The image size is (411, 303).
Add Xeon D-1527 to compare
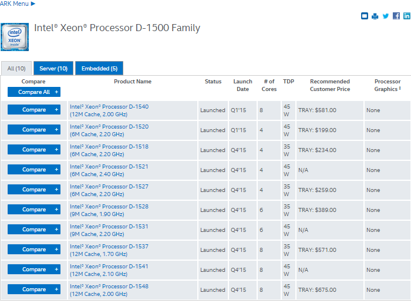pos(34,190)
